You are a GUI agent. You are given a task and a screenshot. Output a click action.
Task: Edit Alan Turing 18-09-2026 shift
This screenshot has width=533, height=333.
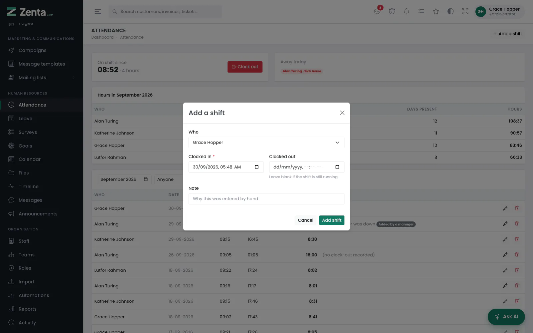click(505, 286)
